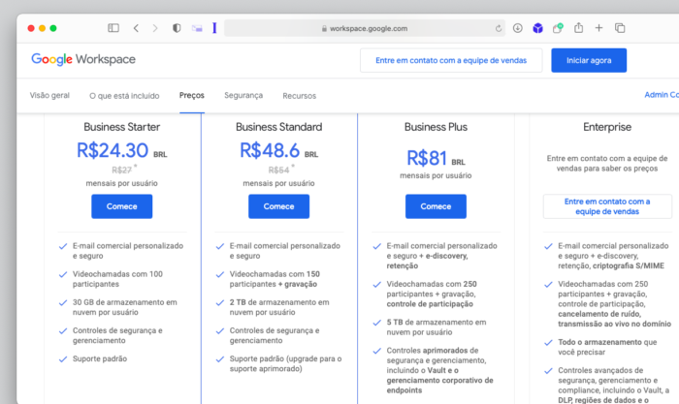The width and height of the screenshot is (679, 404).
Task: Open the Segurança tab
Action: click(243, 95)
